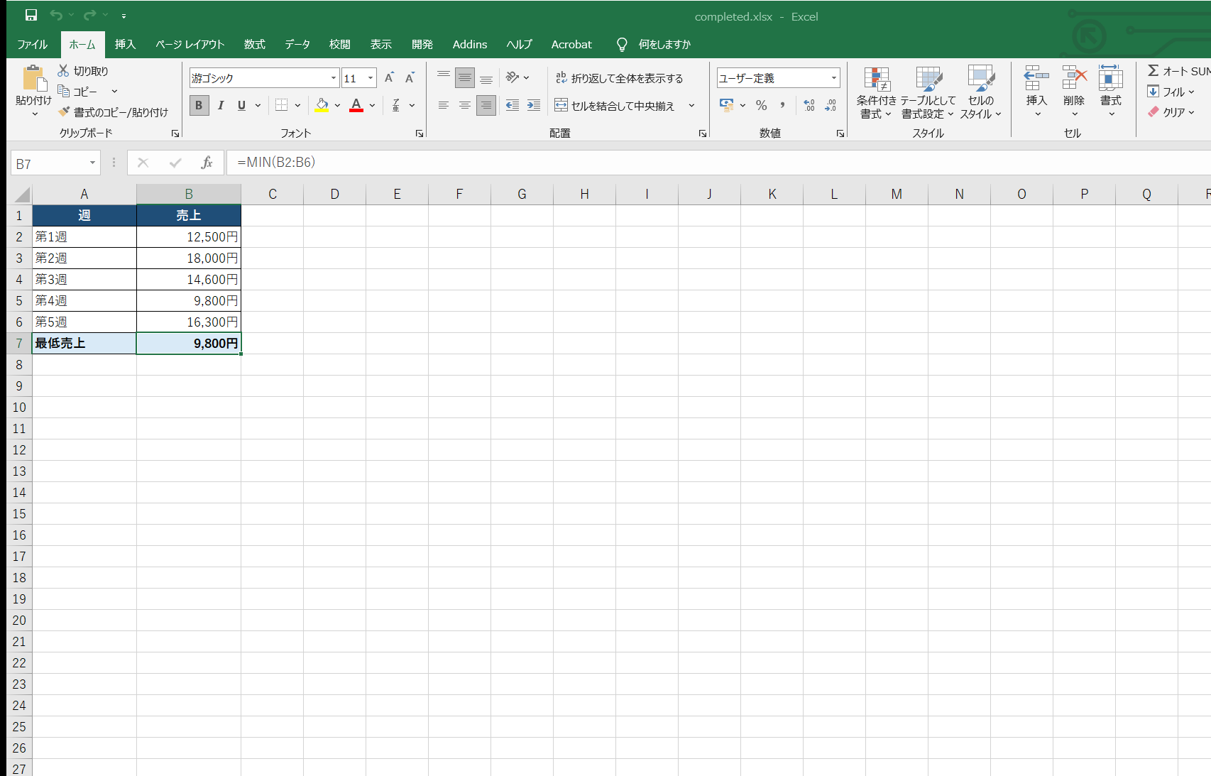Click the Copy (コピー) icon
The width and height of the screenshot is (1211, 776).
(63, 91)
